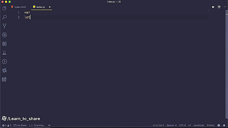Place cursor on the let keyword
The width and height of the screenshot is (228, 128).
click(x=27, y=17)
